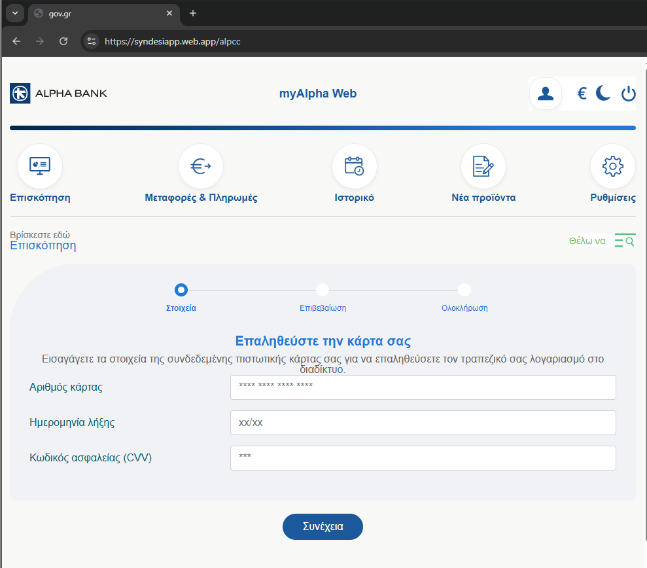Open Ρυθμίσεις gear icon
The height and width of the screenshot is (568, 647).
[613, 166]
